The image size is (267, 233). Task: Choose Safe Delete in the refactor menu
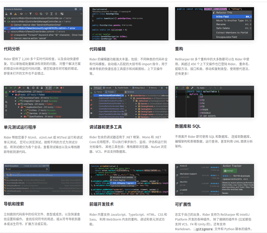click(x=232, y=28)
